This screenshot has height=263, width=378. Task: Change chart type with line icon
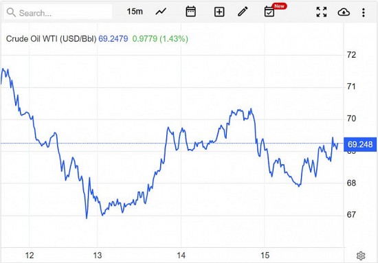[x=161, y=12]
